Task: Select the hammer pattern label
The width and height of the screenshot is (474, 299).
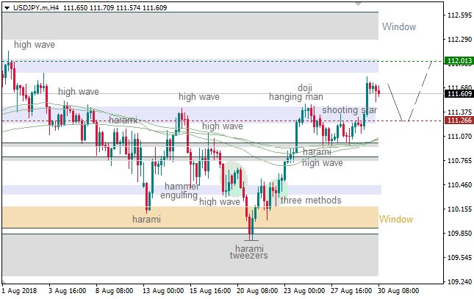Action: click(x=182, y=187)
